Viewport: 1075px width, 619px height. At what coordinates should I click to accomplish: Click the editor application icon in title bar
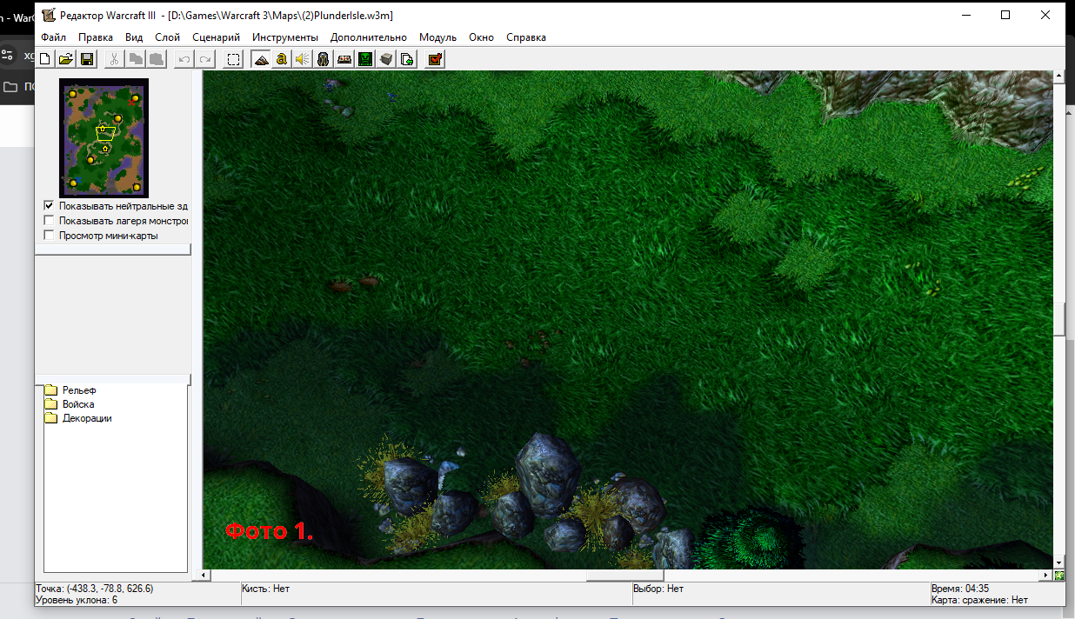point(49,15)
